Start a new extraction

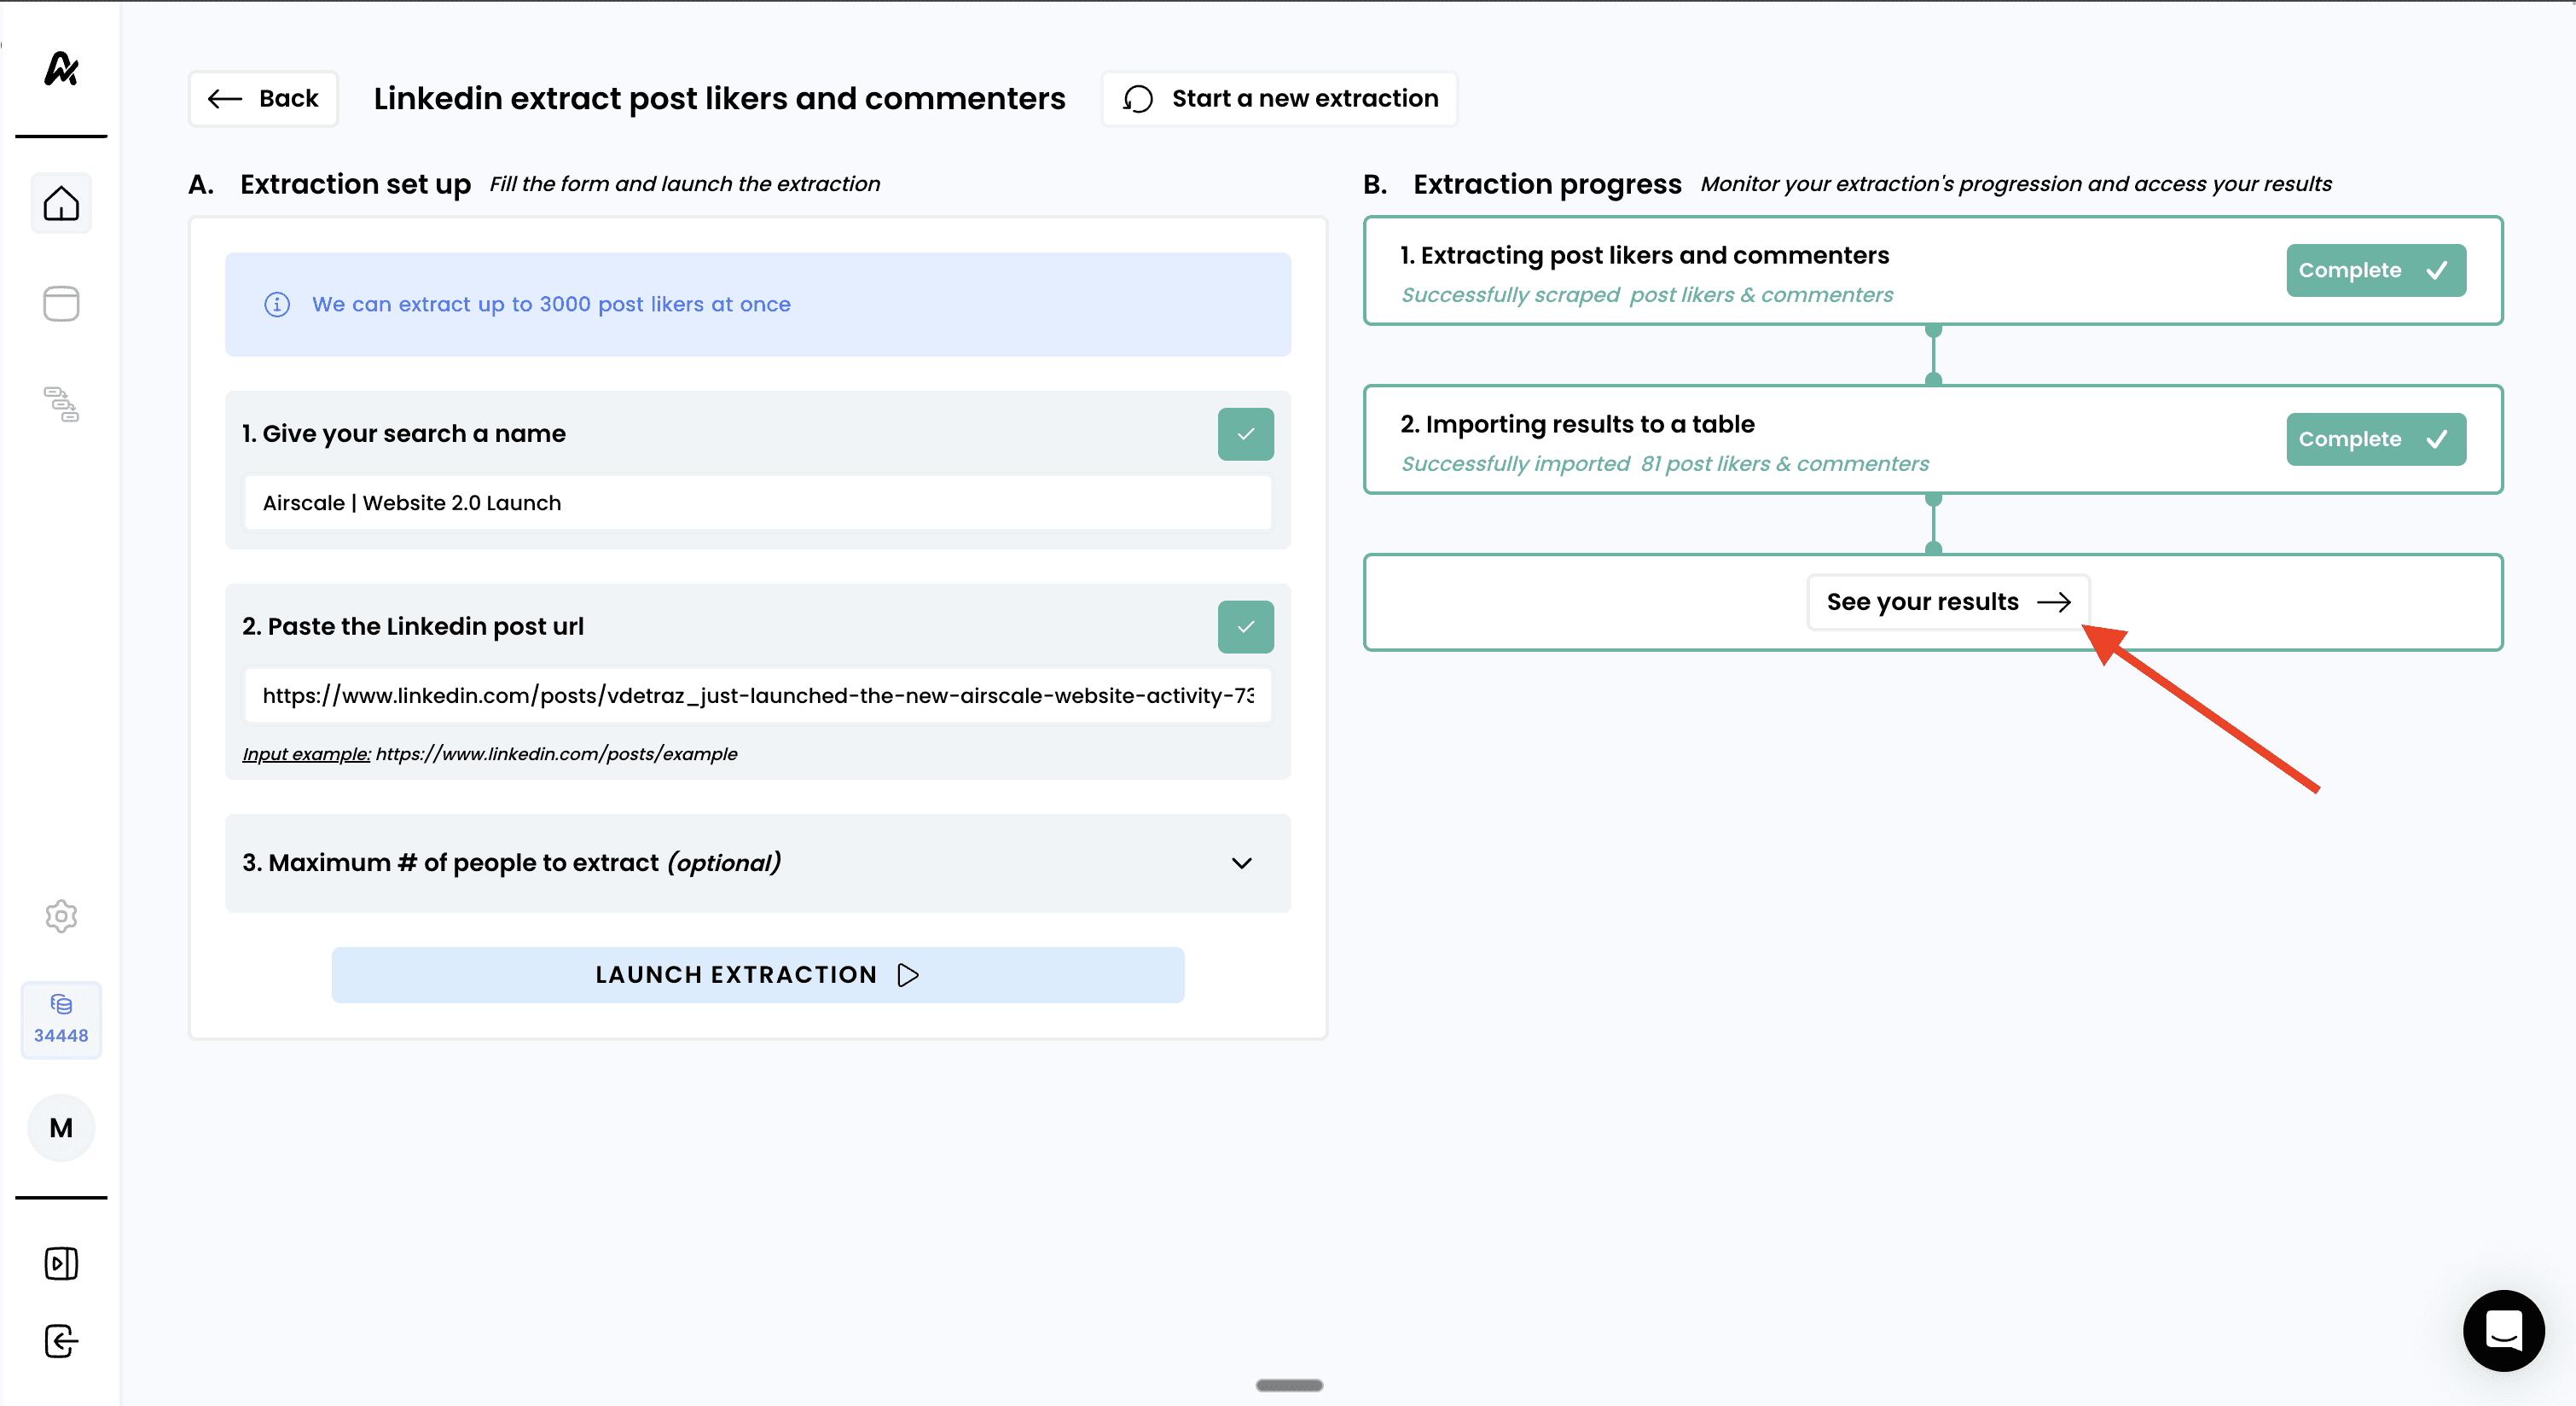point(1279,98)
